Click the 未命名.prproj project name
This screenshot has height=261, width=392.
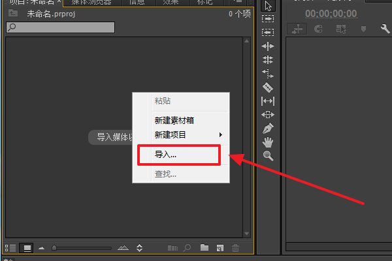click(51, 14)
